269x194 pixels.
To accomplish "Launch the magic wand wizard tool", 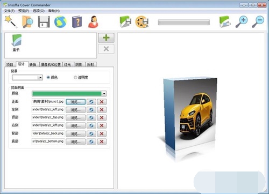I will [x=11, y=21].
